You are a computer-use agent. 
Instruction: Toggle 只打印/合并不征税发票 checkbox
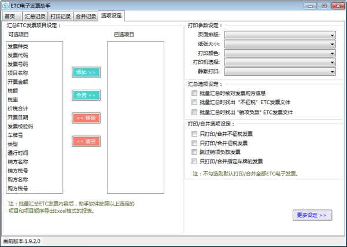coord(194,134)
